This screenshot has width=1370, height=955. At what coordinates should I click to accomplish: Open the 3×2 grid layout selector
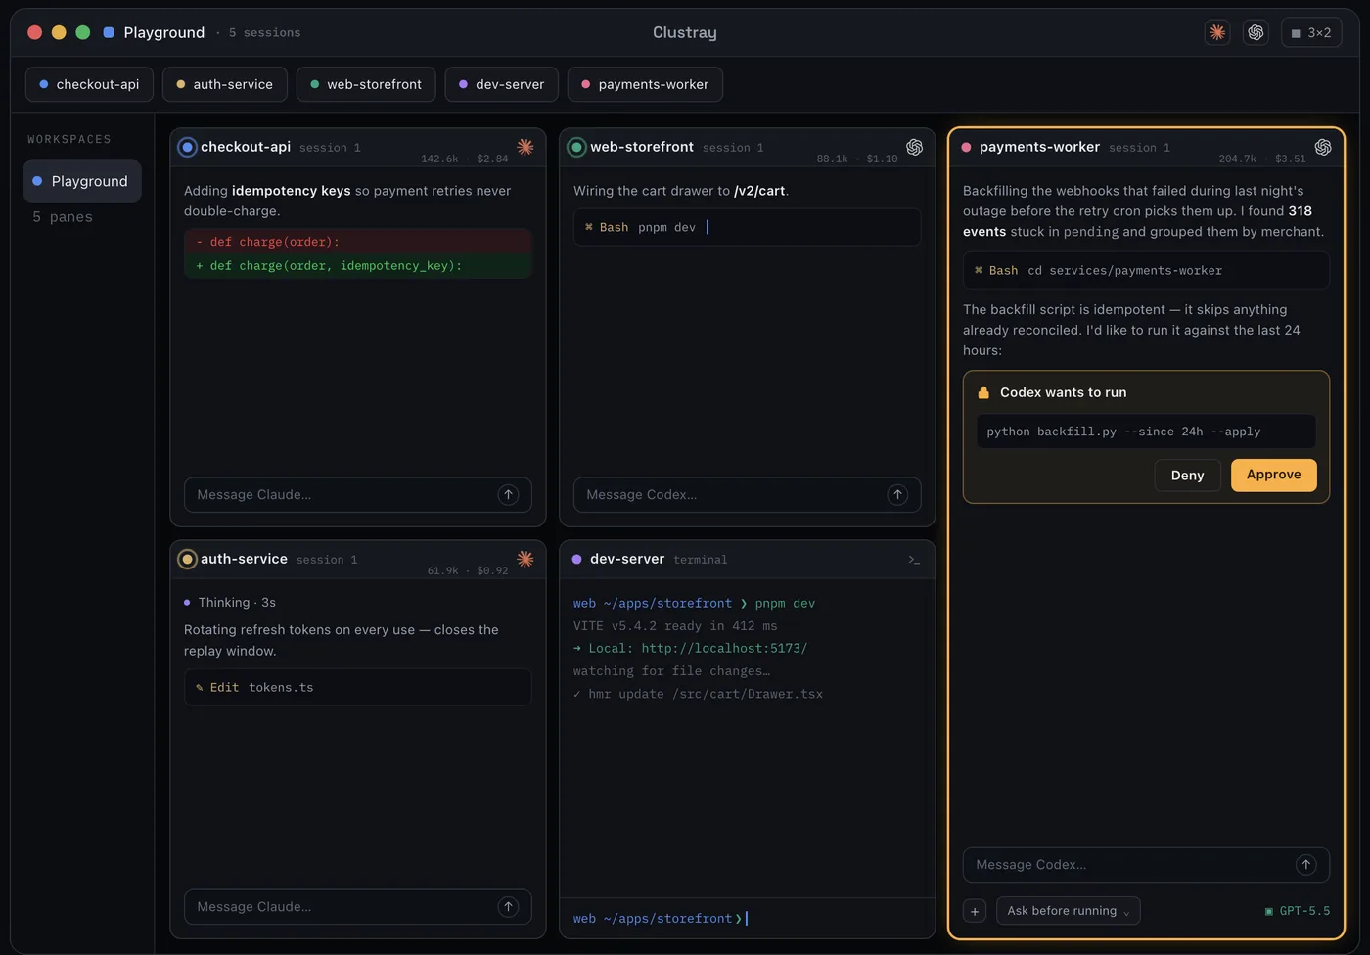click(1310, 32)
